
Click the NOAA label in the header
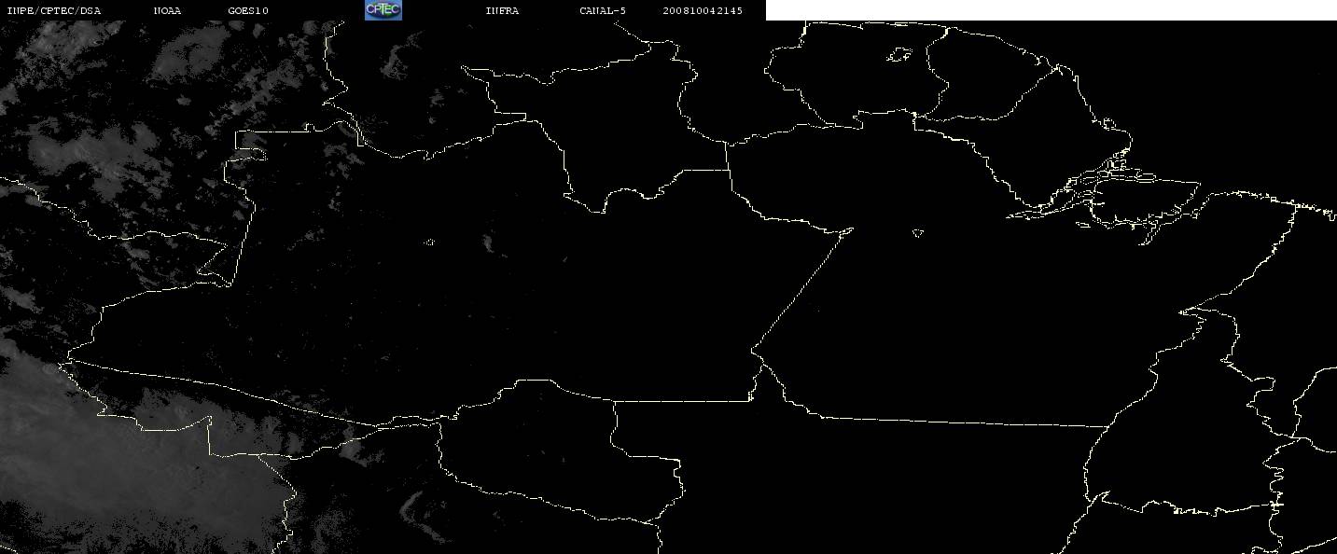pyautogui.click(x=167, y=10)
